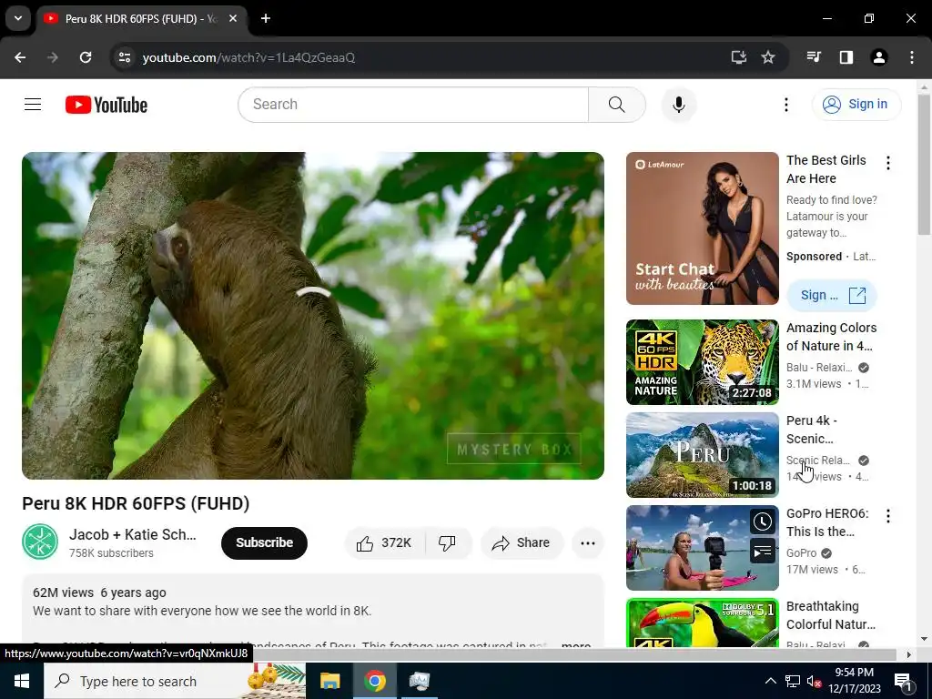Click the ad's Sign up external link button
This screenshot has width=932, height=699.
click(x=832, y=296)
